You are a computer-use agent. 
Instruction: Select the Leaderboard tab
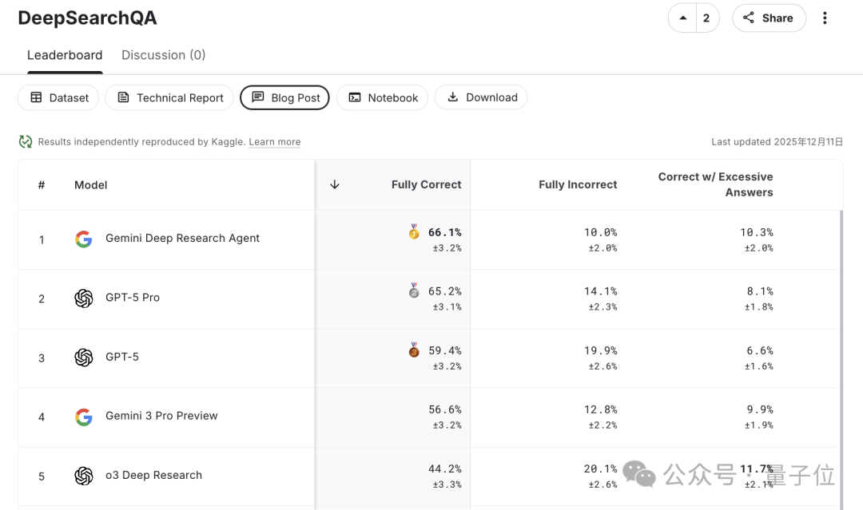pyautogui.click(x=65, y=55)
